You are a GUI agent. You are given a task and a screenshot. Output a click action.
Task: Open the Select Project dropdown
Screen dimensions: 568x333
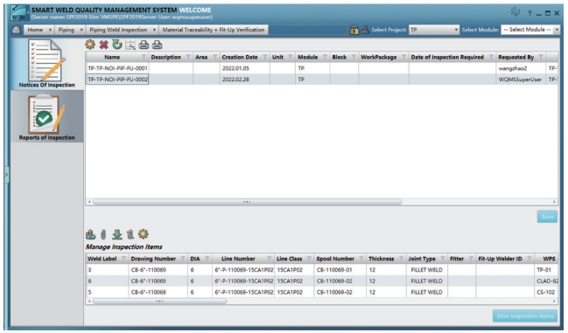point(434,30)
